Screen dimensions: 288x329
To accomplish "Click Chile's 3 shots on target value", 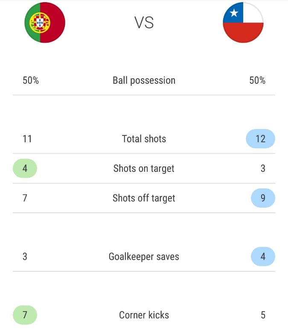I will tap(263, 168).
